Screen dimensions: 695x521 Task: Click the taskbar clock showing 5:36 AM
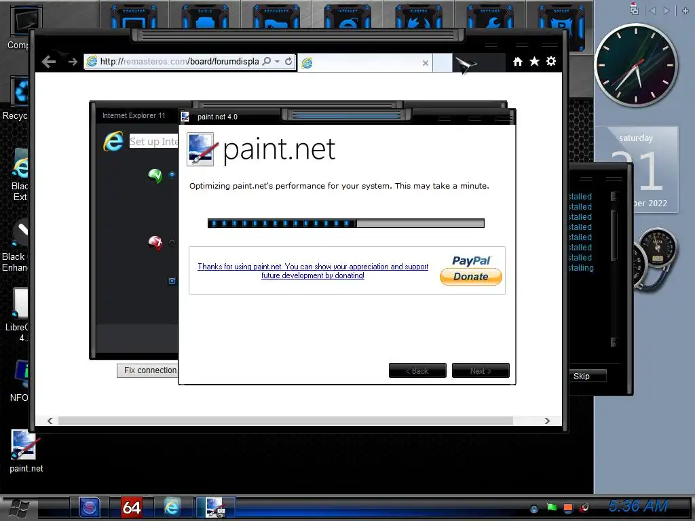638,506
